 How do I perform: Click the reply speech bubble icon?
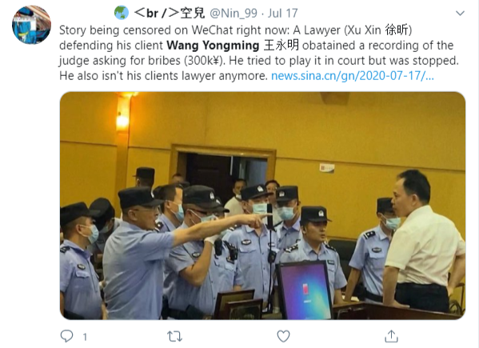(x=66, y=336)
